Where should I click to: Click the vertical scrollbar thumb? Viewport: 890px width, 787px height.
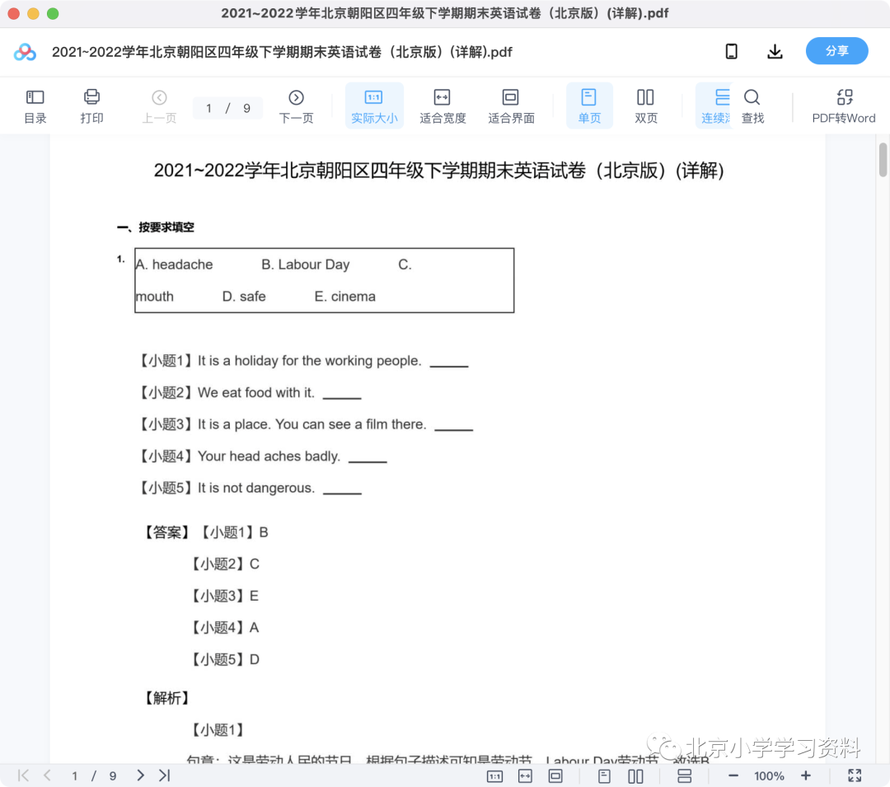pos(883,160)
